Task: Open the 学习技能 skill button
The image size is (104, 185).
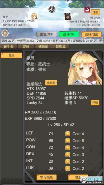Action: tap(47, 177)
